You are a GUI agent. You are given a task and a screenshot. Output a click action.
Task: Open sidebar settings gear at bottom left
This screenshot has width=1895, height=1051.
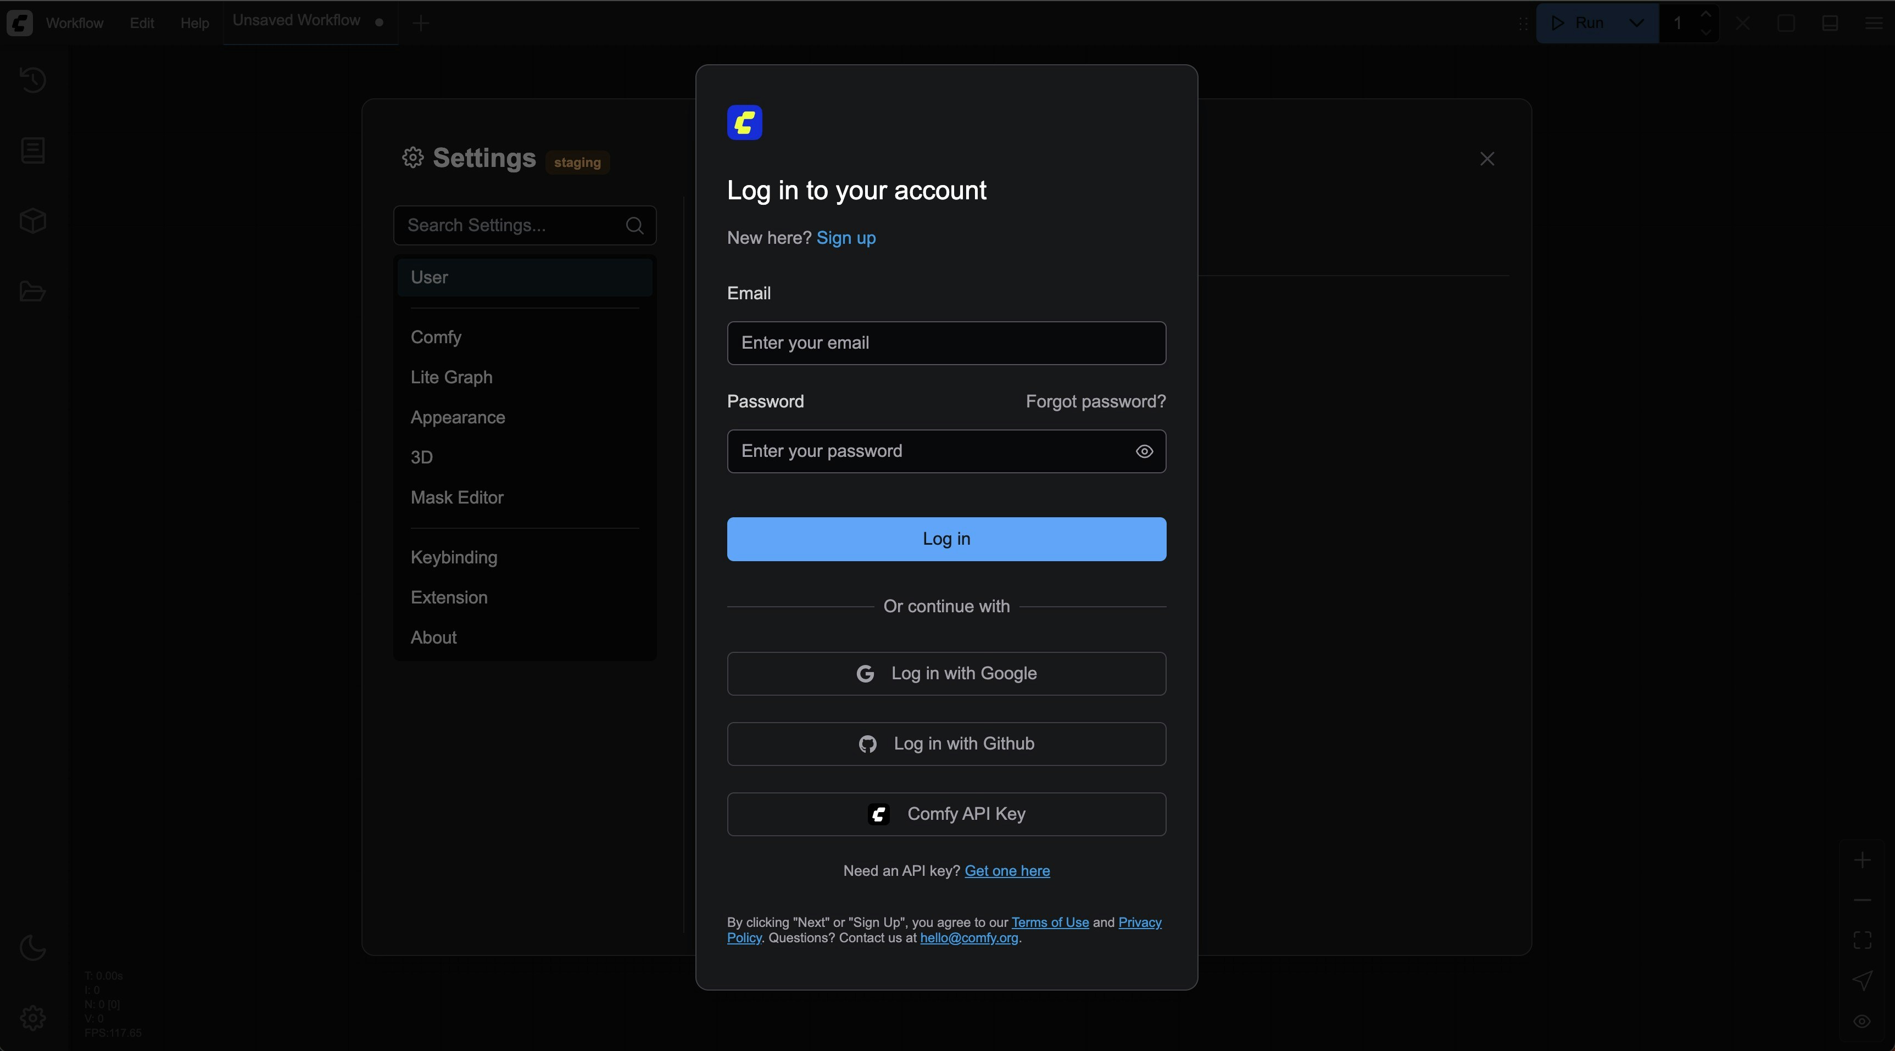pos(32,1018)
